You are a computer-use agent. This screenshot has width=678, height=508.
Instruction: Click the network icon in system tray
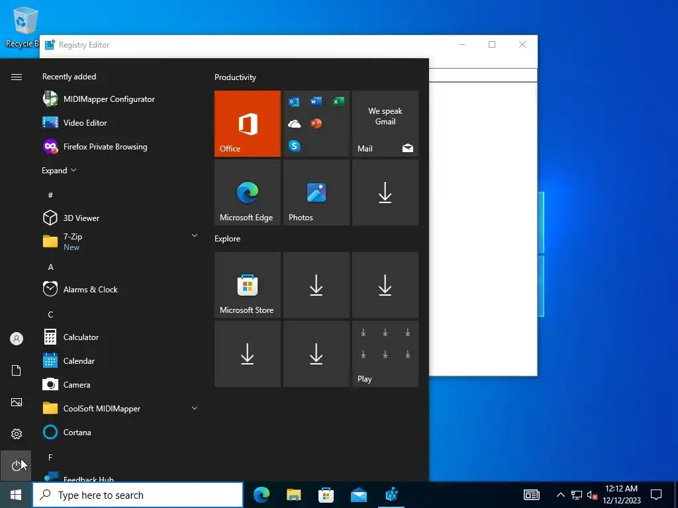point(577,495)
